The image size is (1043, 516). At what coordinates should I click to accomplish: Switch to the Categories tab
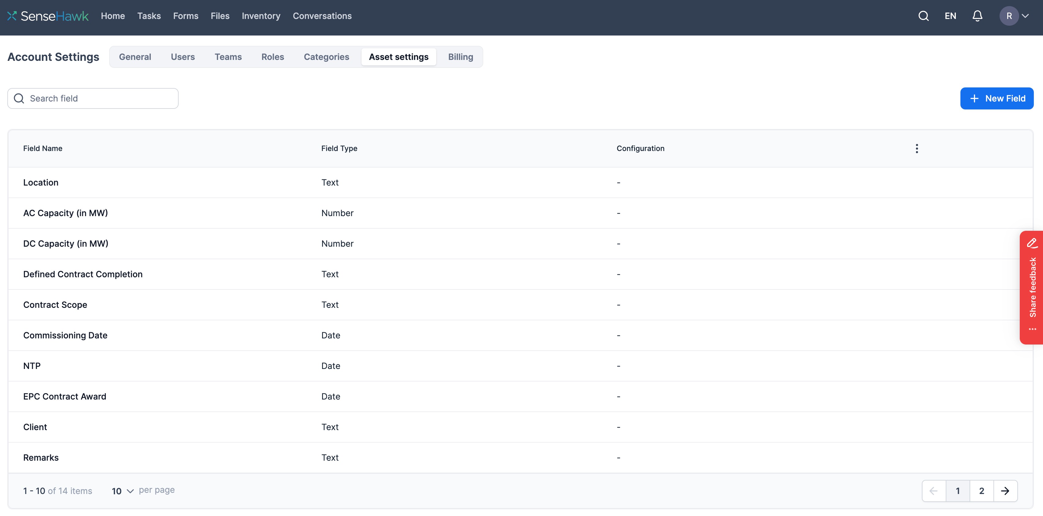(x=326, y=57)
